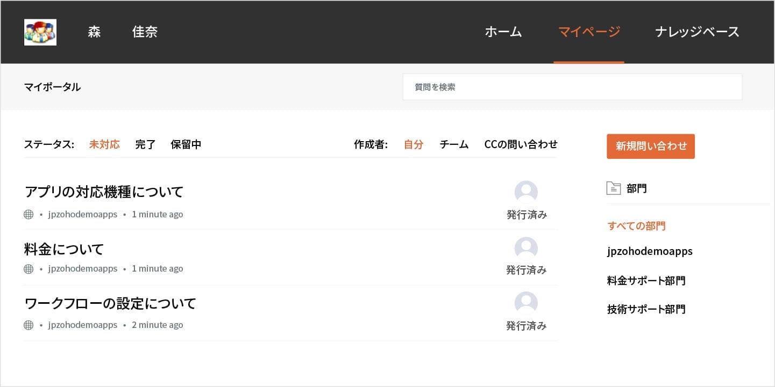
Task: Click the 部門 folder icon in sidebar
Action: pyautogui.click(x=613, y=188)
